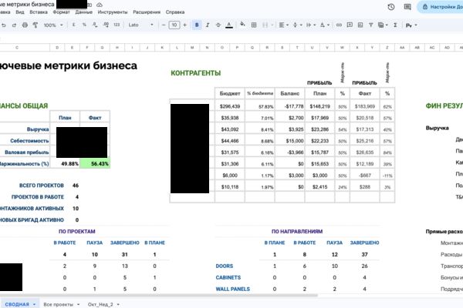This screenshot has width=463, height=308.
Task: Open the Инструменты menu
Action: pos(113,12)
